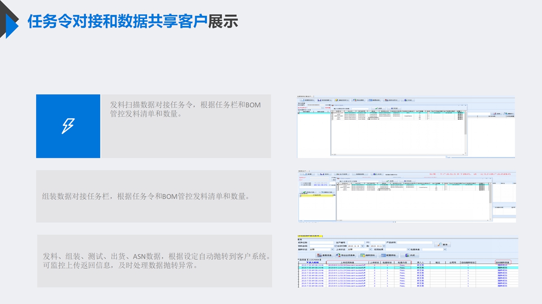Click the 上传返回消息 column header
Image resolution: width=542 pixels, height=304 pixels.
coord(347,262)
